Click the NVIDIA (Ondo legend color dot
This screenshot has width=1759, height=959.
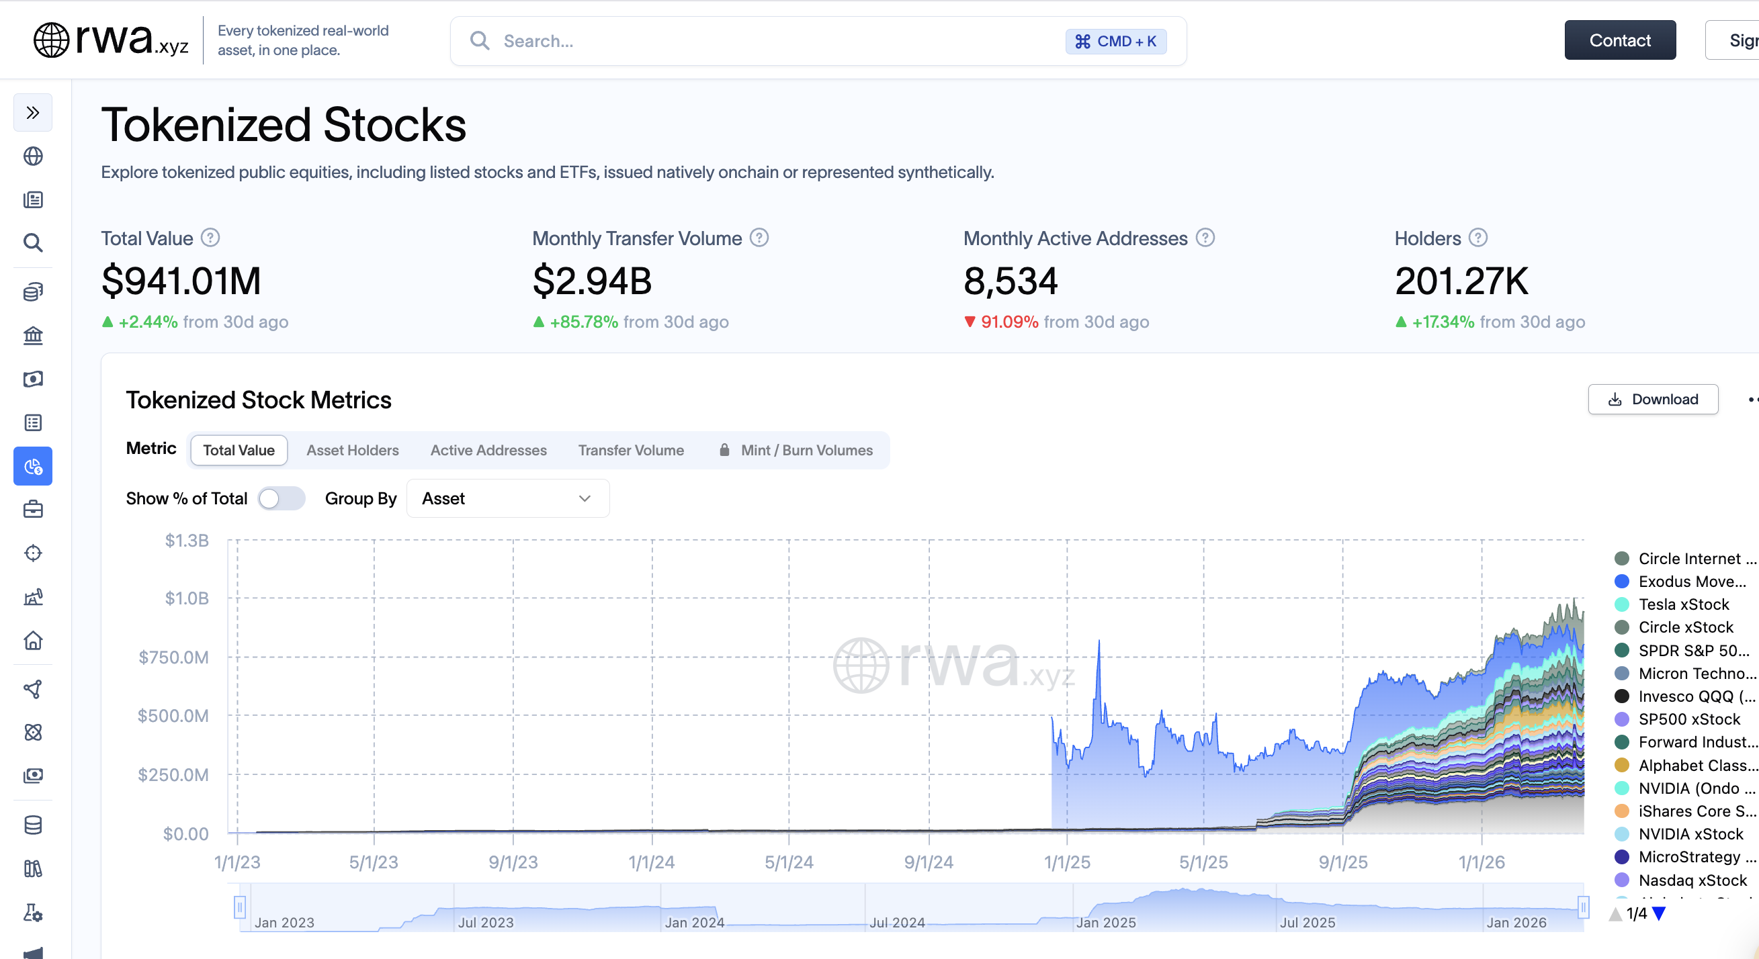coord(1622,788)
